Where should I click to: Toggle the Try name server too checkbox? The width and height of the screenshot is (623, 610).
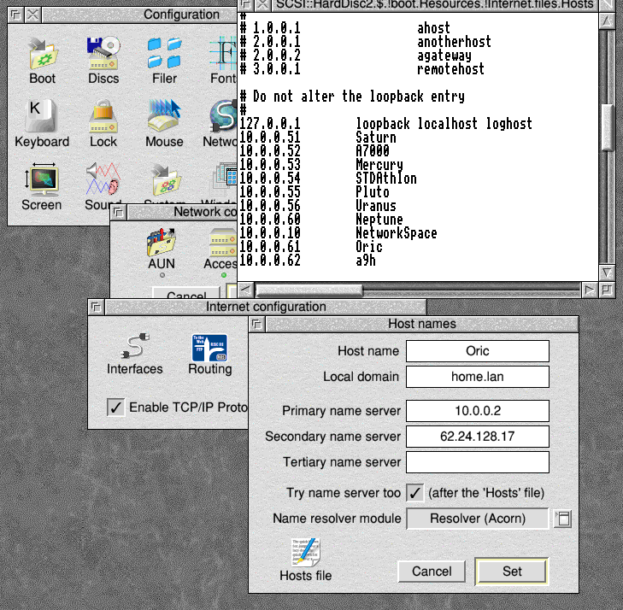(414, 493)
